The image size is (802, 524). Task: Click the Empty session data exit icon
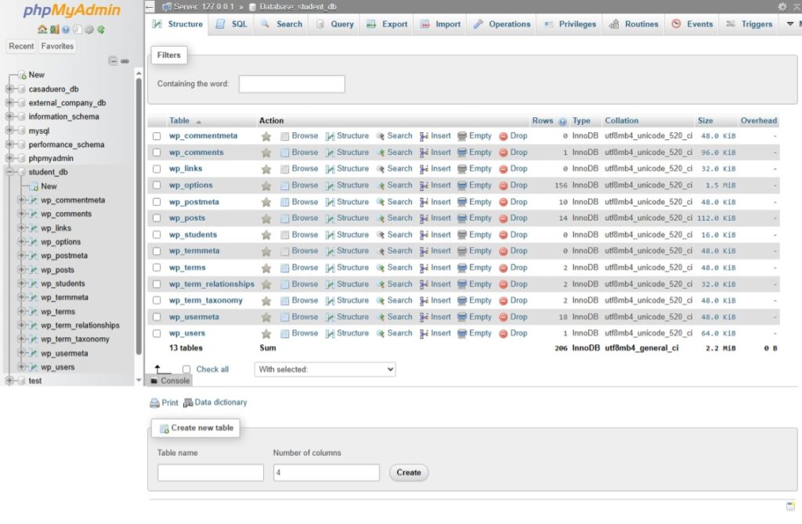53,30
